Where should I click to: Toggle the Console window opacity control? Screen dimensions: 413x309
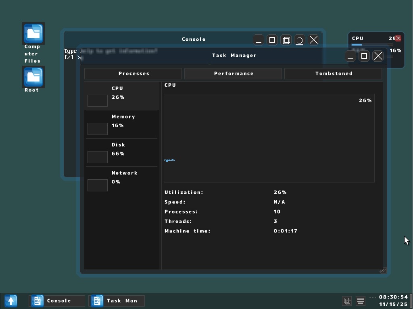pos(299,40)
